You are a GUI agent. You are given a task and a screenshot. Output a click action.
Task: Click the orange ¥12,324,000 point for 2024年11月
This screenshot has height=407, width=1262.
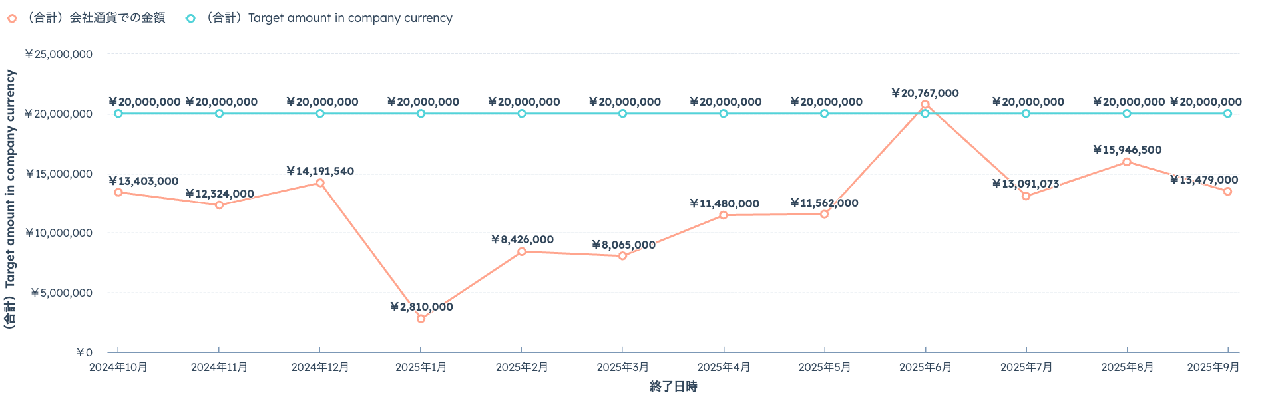tap(219, 205)
